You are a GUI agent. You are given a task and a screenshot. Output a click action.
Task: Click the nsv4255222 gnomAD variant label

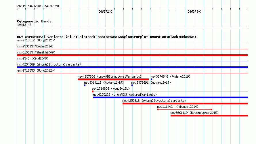(125, 95)
